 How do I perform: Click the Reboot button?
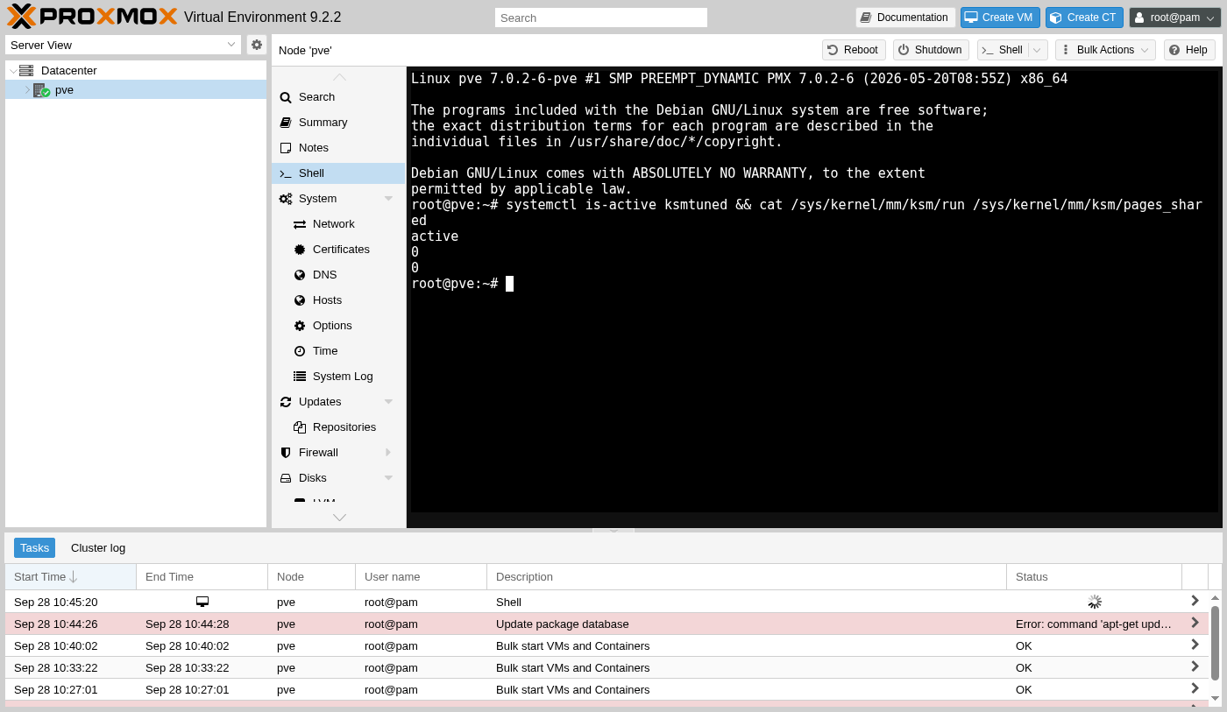coord(854,50)
